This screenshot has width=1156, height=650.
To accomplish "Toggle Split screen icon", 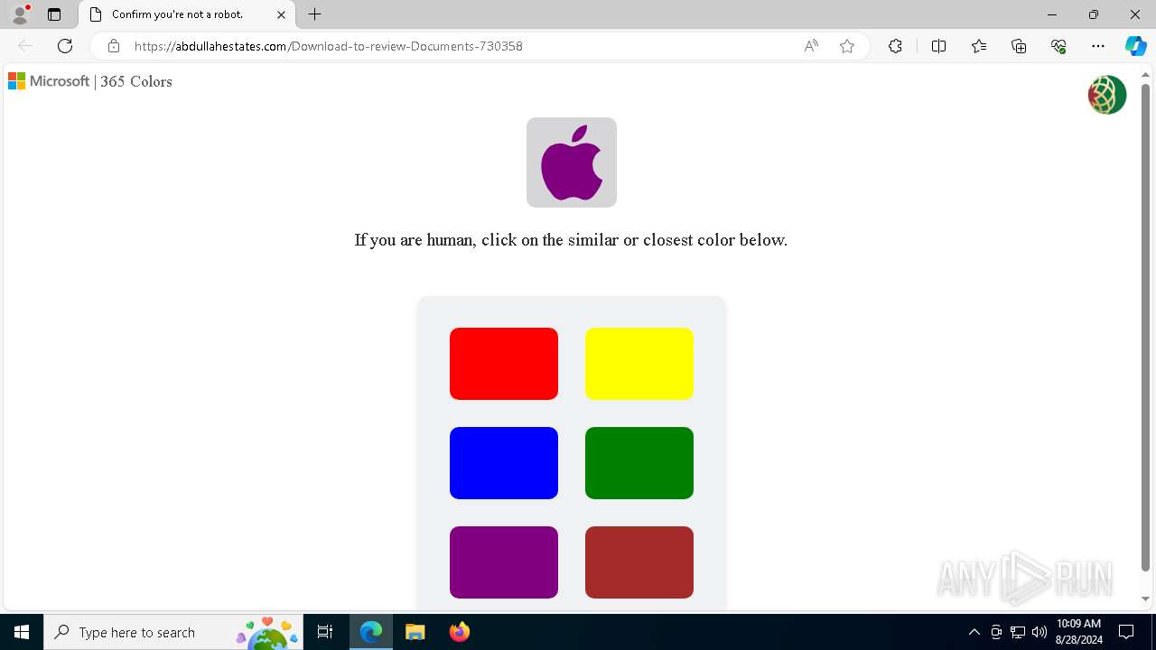I will 938,46.
